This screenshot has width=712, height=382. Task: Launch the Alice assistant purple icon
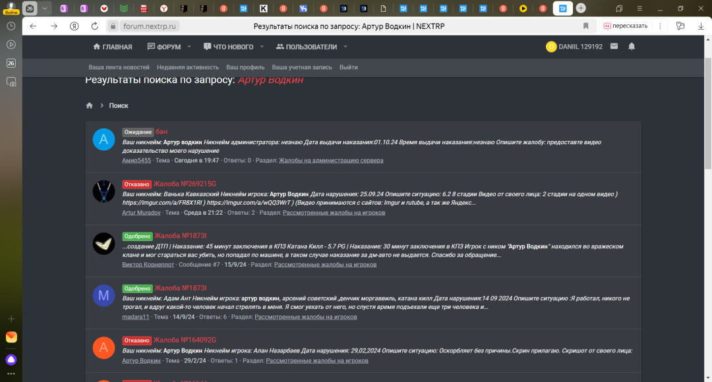point(11,360)
